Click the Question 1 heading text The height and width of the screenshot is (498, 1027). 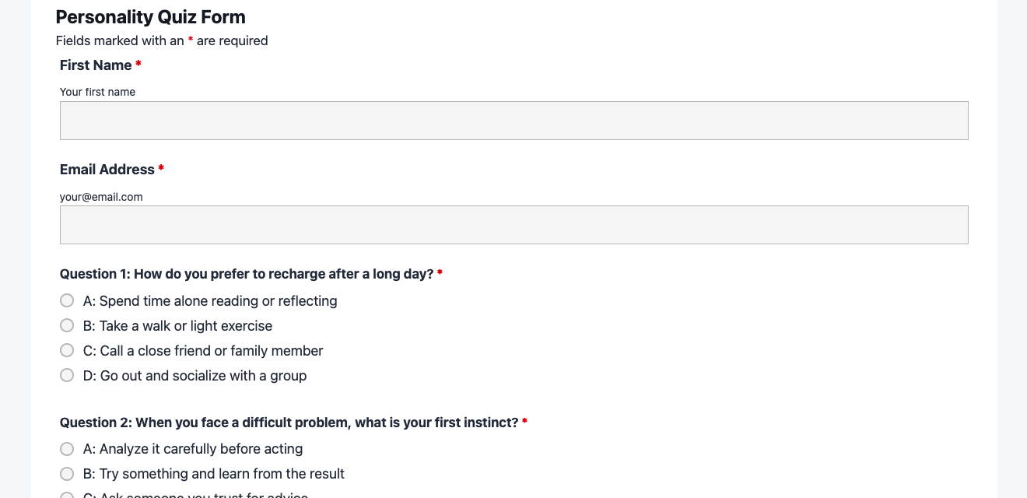(x=247, y=274)
